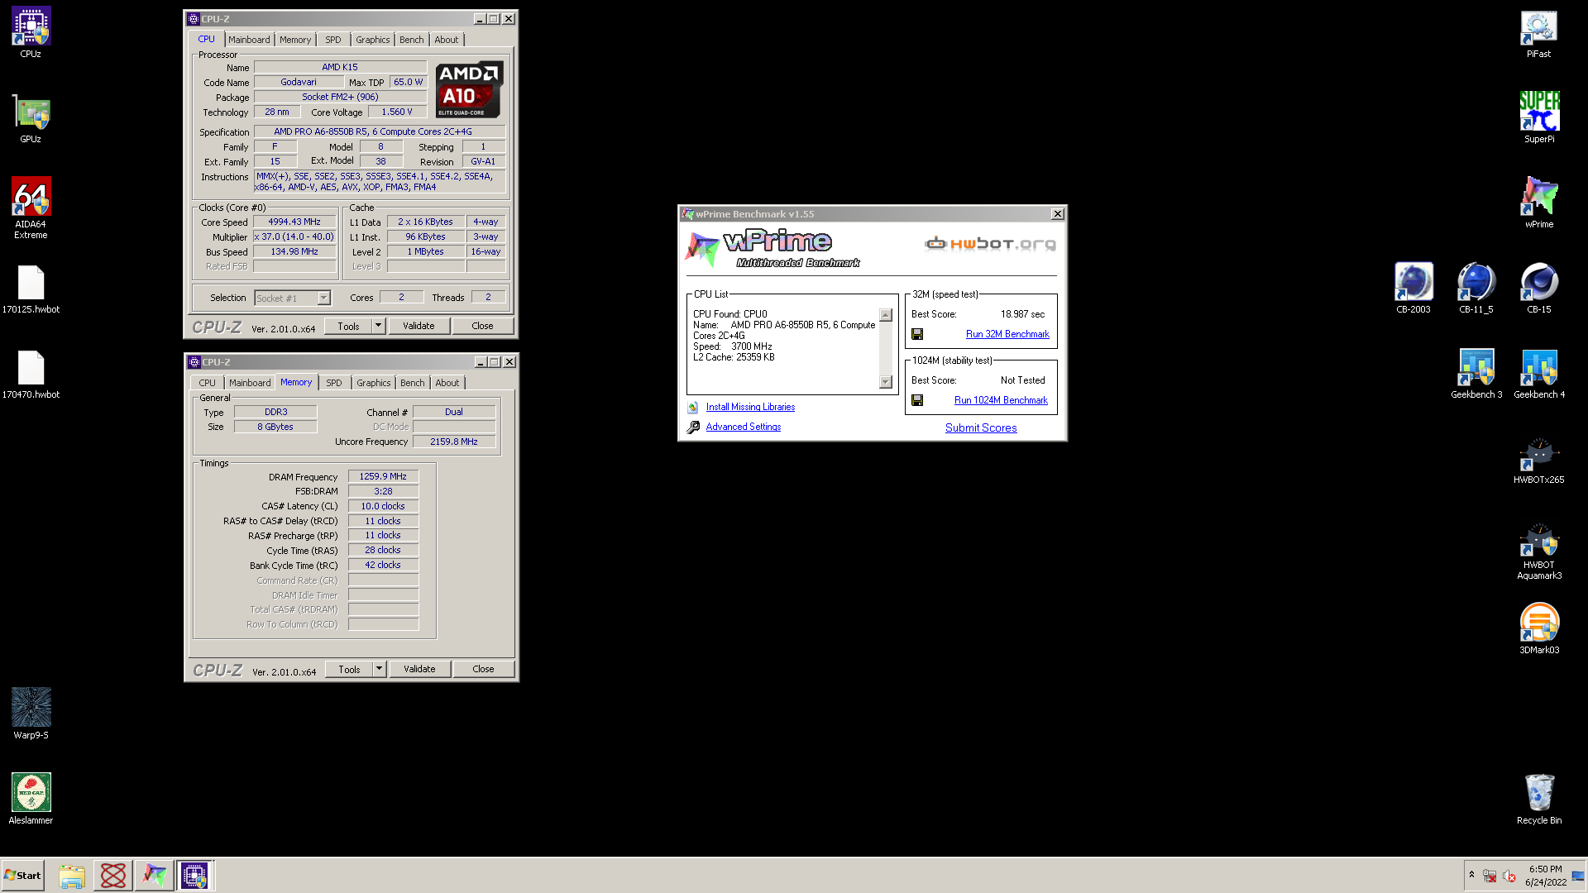This screenshot has height=893, width=1588.
Task: Click Close button in top CPU-Z window
Action: (483, 326)
